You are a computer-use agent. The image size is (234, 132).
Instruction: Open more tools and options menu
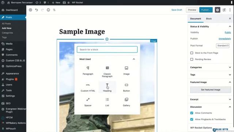(230, 10)
